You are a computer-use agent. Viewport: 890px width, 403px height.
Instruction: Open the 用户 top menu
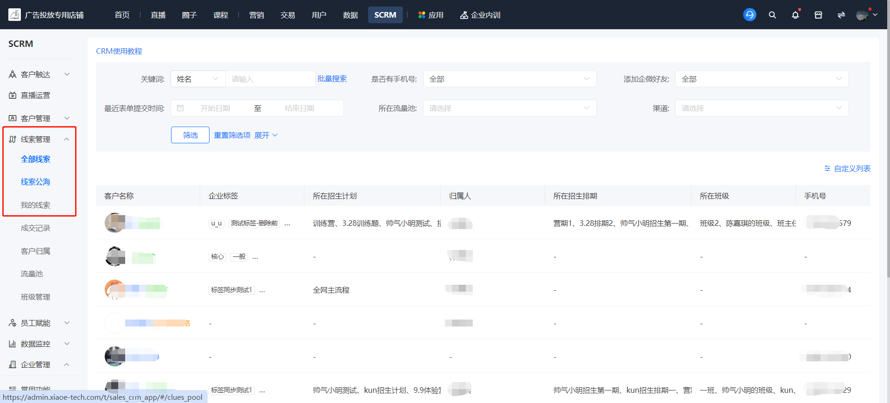[319, 15]
